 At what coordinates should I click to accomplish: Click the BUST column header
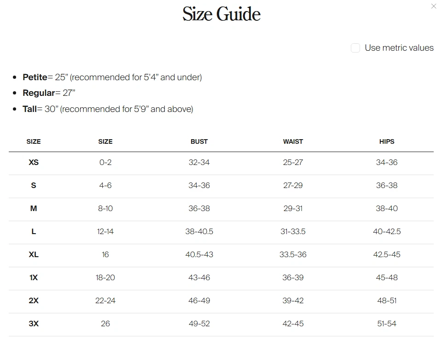click(x=199, y=141)
